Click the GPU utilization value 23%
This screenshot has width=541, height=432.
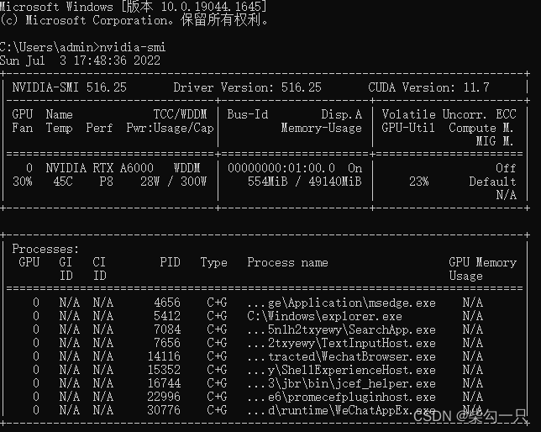(419, 182)
